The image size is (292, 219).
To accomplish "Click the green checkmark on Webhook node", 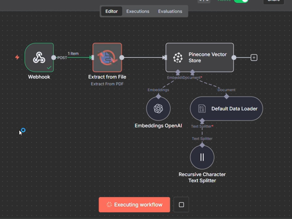I will [49, 68].
